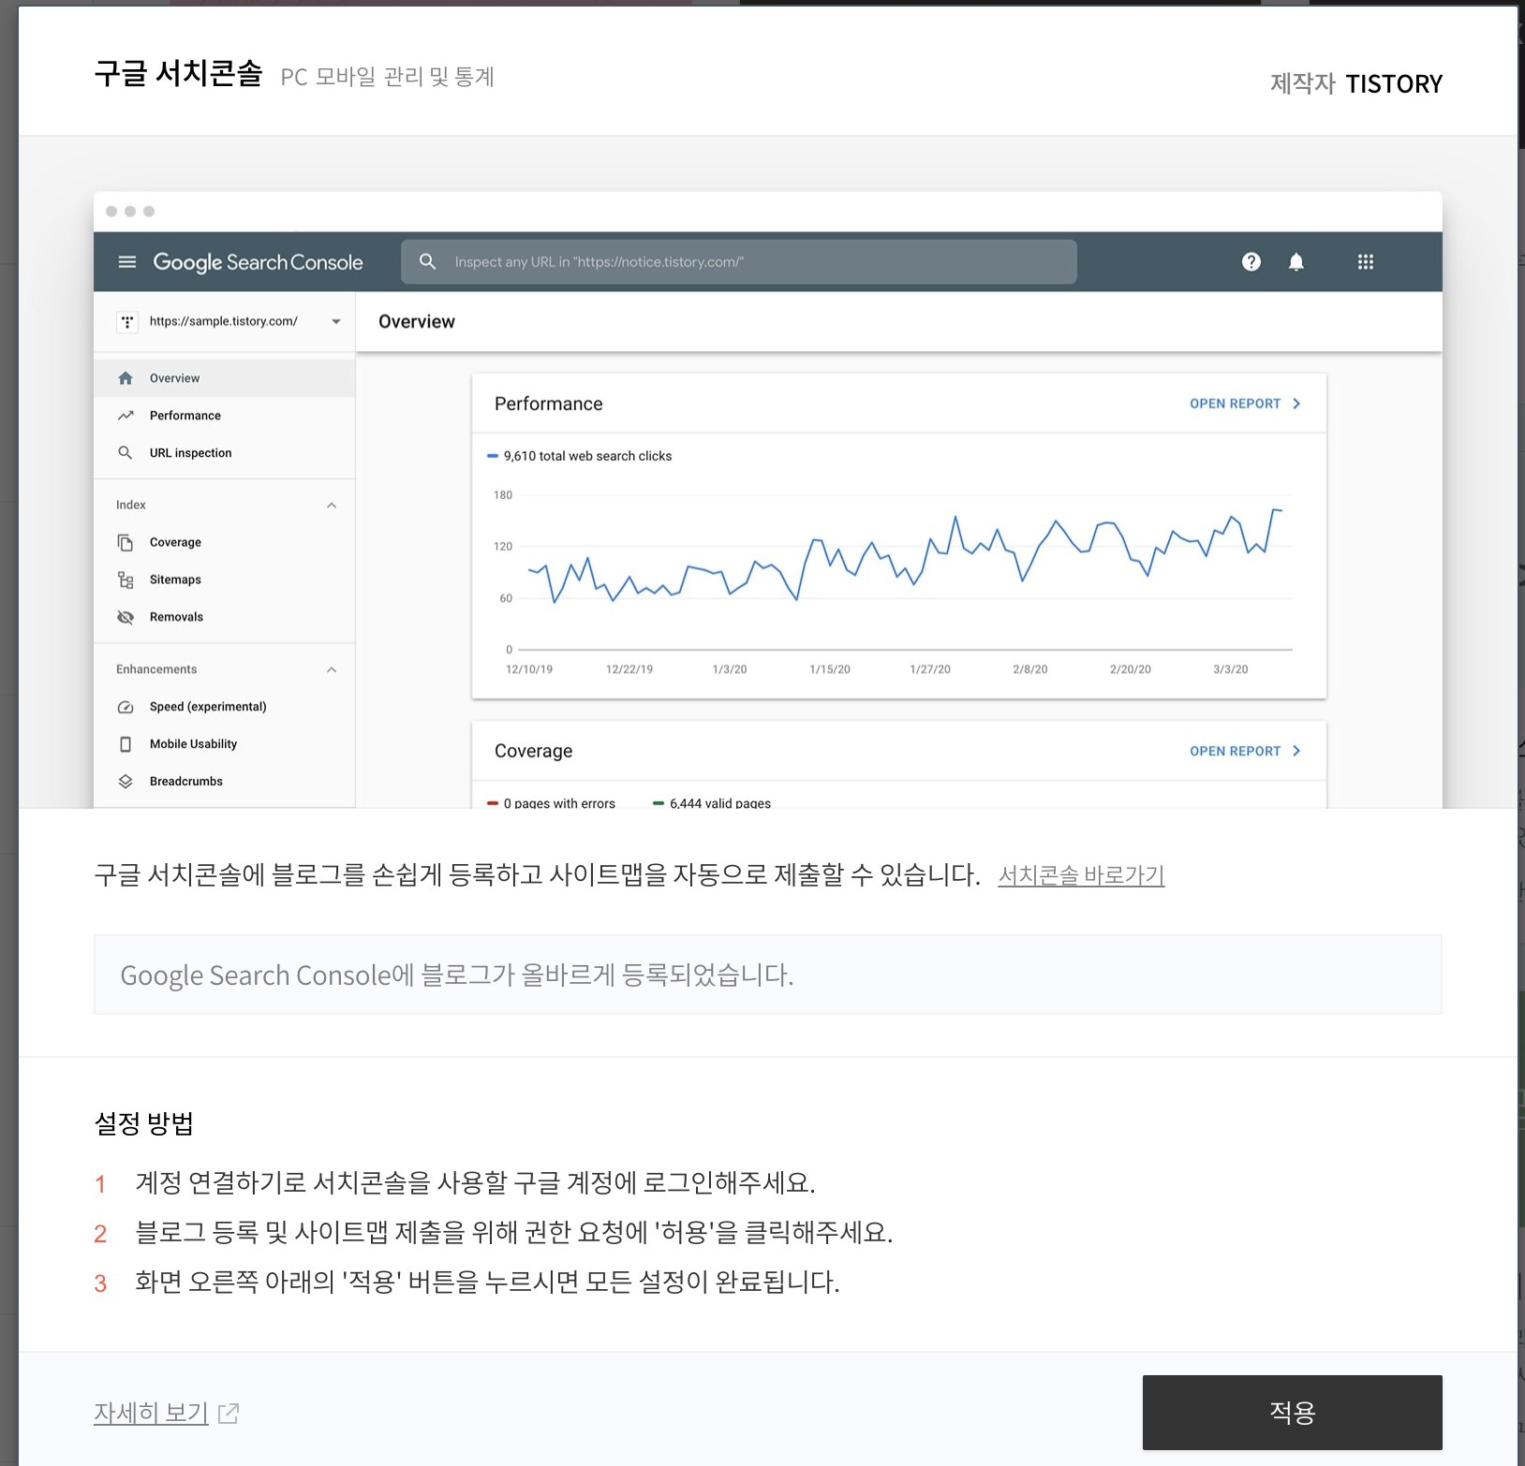Screen dimensions: 1525x1466
Task: Click the 구글 서치콘솔 plugin title
Action: [x=178, y=73]
